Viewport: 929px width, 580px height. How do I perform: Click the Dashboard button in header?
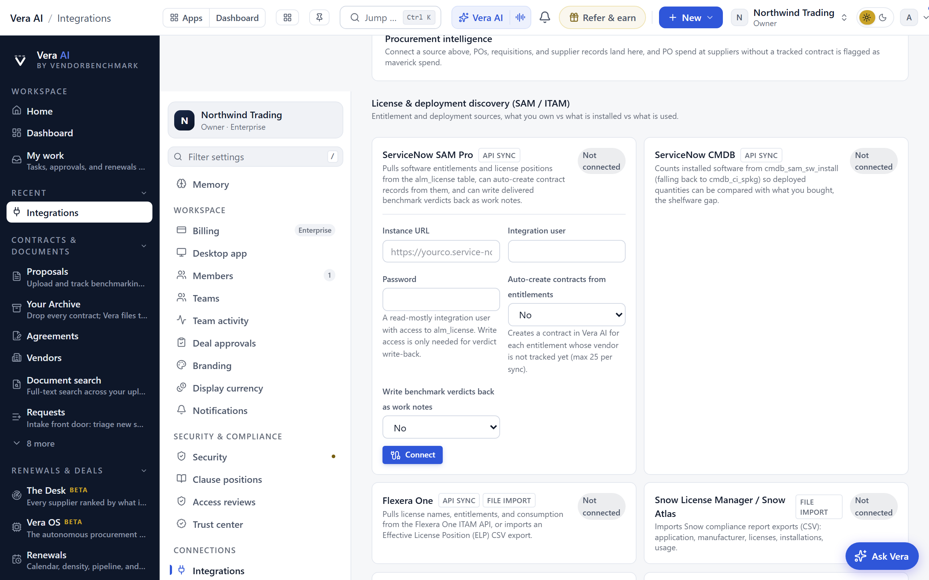point(237,18)
